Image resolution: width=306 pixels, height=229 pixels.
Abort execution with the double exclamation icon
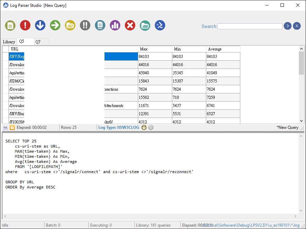85,25
